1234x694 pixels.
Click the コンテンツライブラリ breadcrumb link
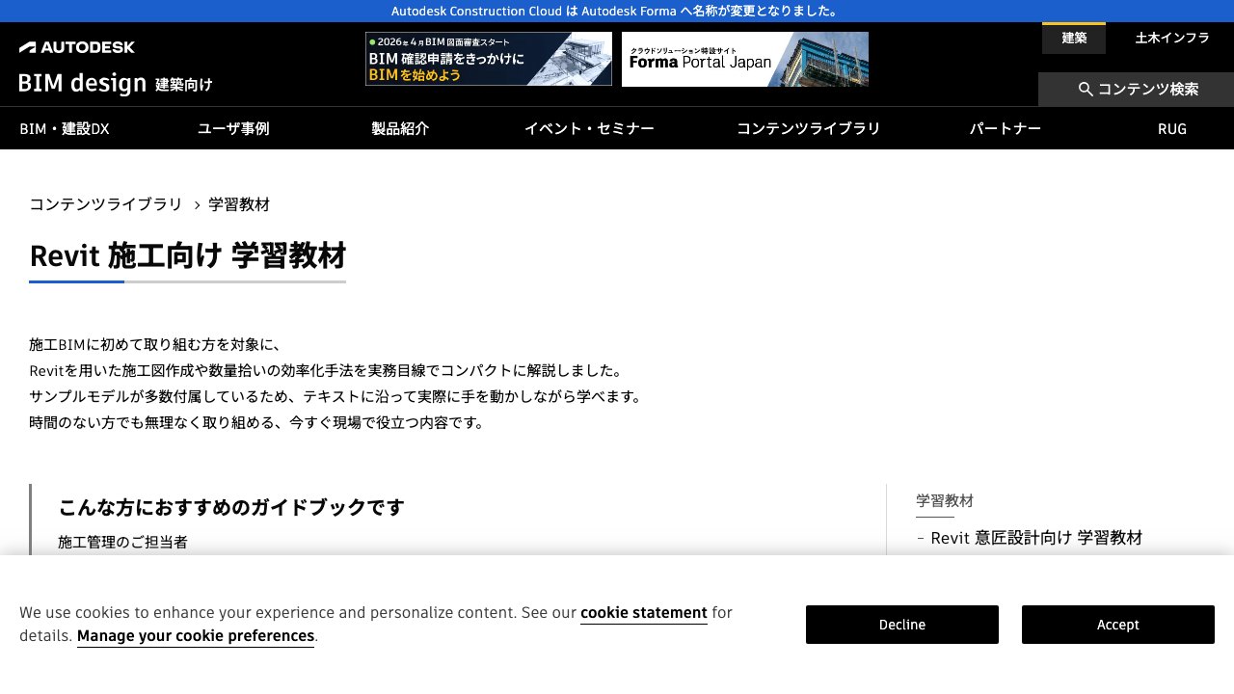pos(106,204)
